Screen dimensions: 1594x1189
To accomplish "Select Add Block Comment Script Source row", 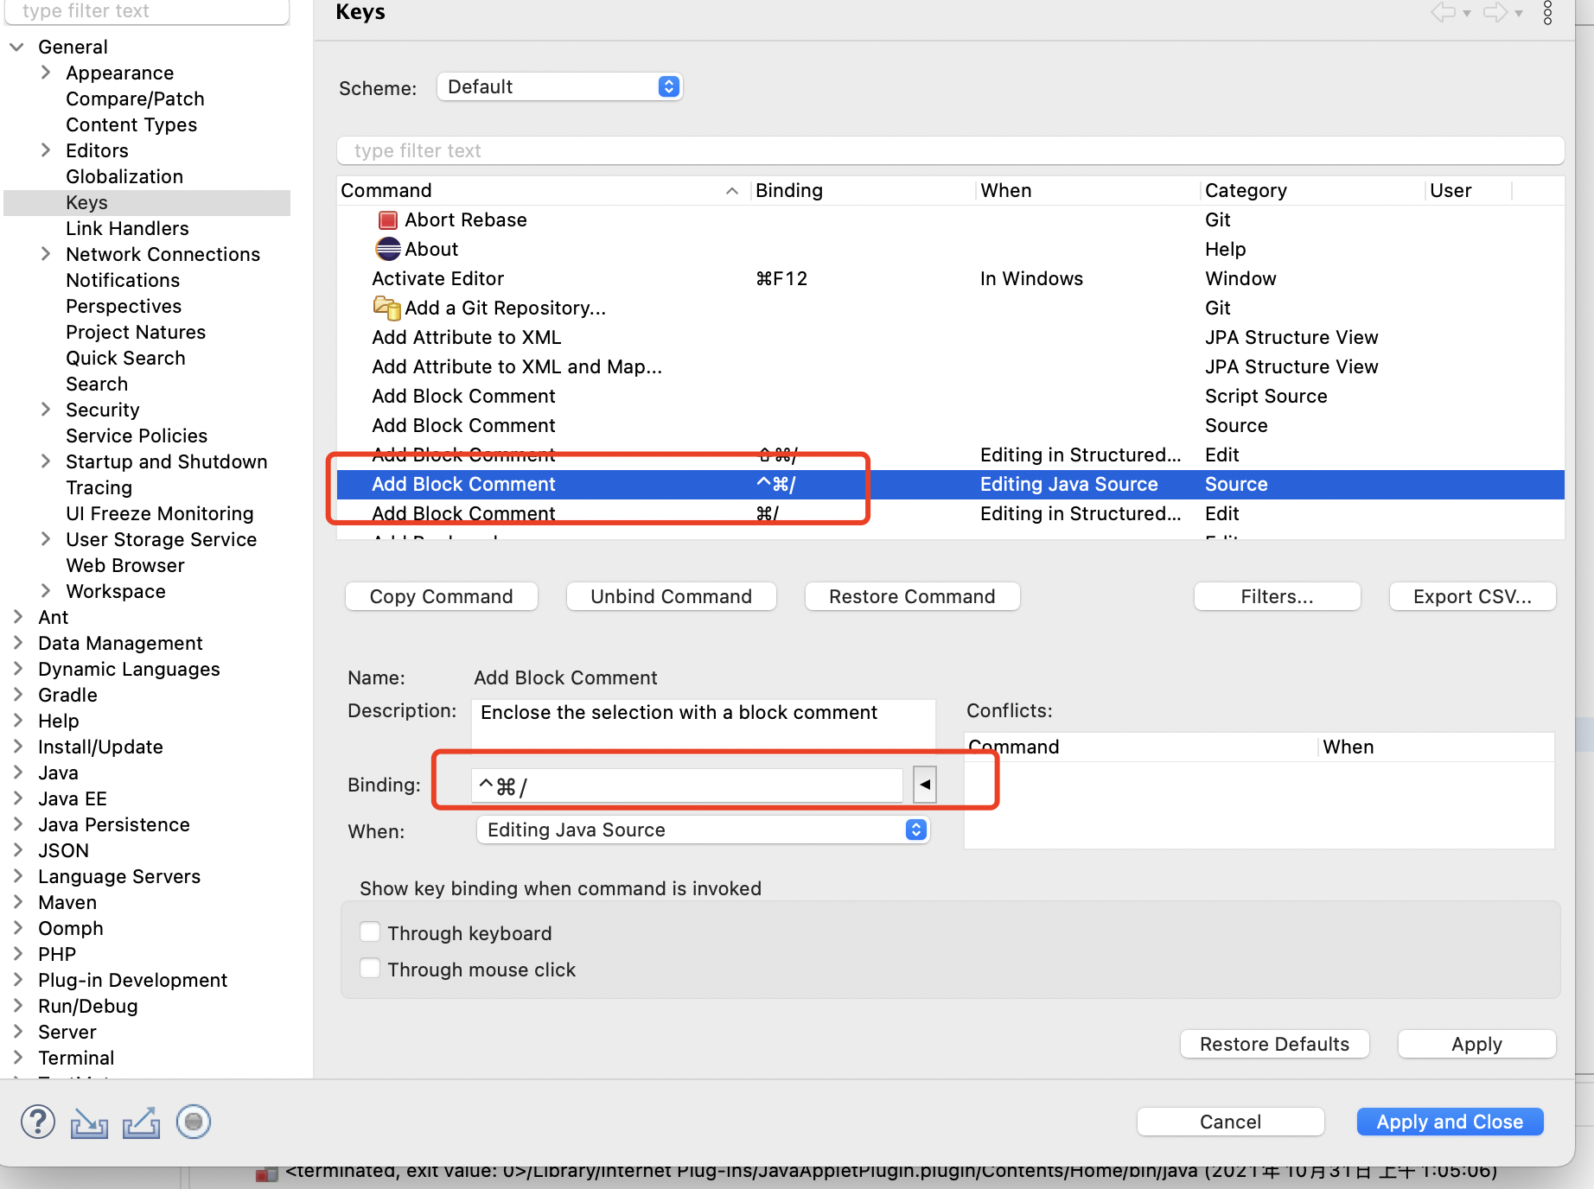I will (x=951, y=396).
